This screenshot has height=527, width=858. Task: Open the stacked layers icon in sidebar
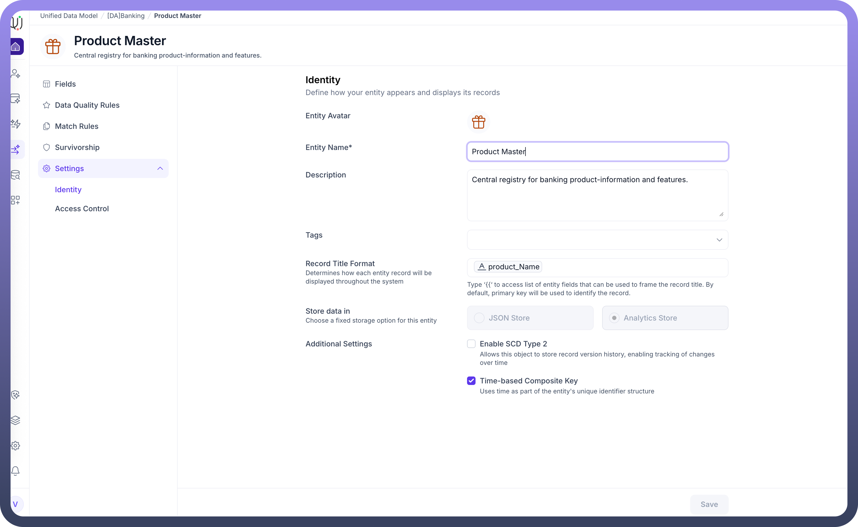[x=15, y=420]
